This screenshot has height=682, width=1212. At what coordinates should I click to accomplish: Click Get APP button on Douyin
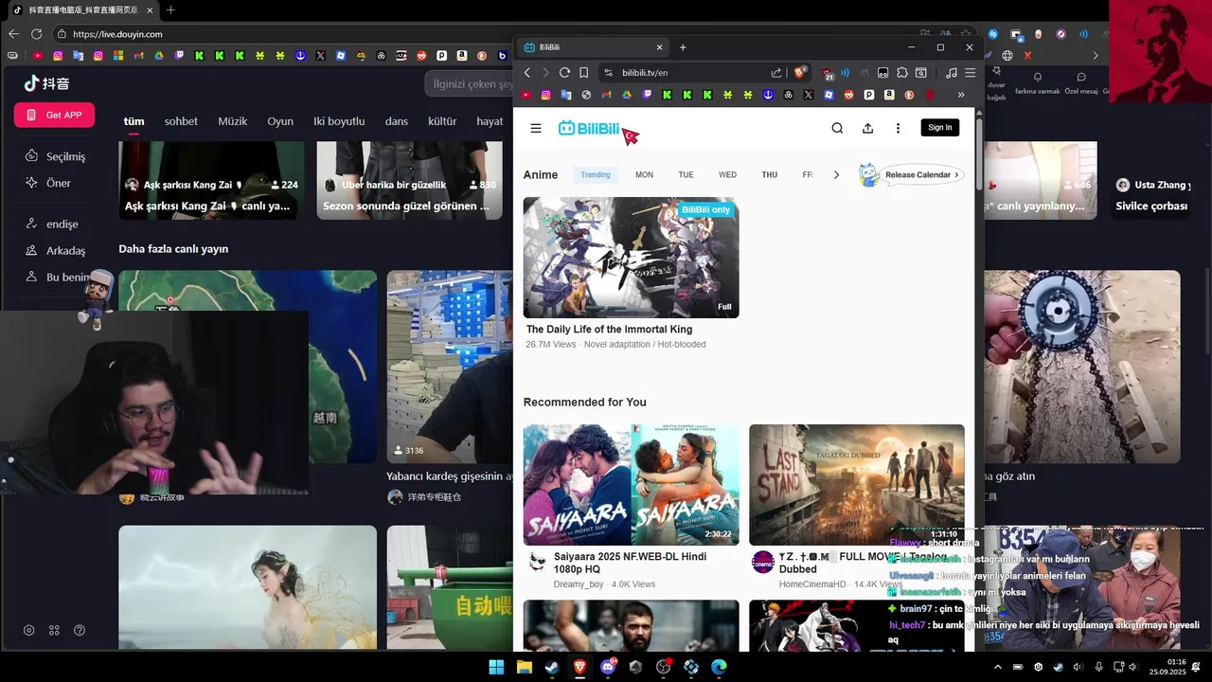[54, 115]
